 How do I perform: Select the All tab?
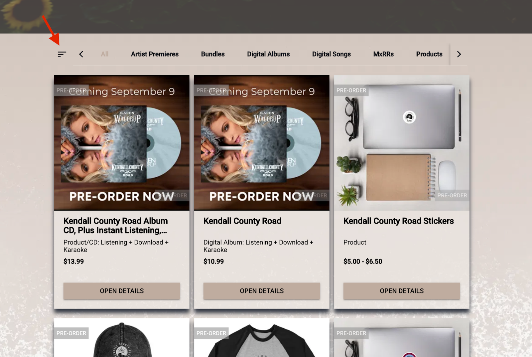(105, 54)
